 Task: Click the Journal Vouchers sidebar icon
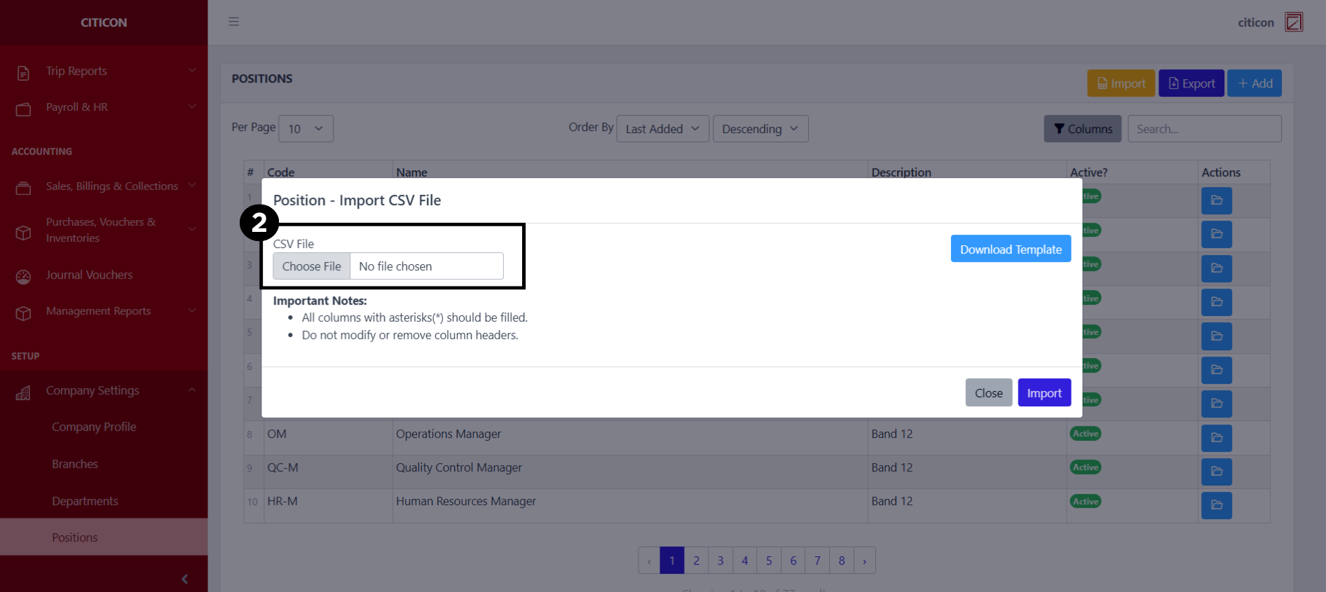(x=23, y=277)
